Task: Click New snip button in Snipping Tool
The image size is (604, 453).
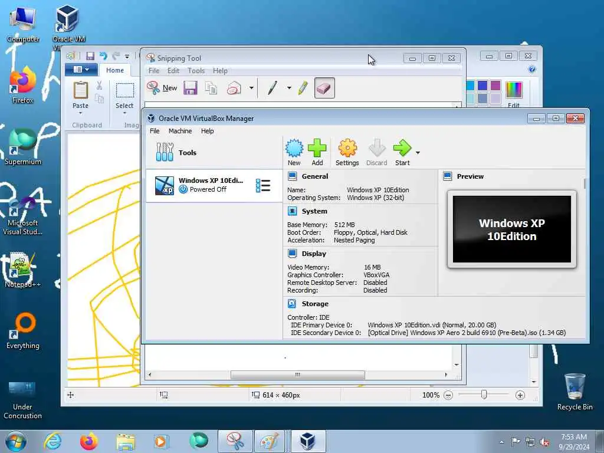Action: point(162,88)
